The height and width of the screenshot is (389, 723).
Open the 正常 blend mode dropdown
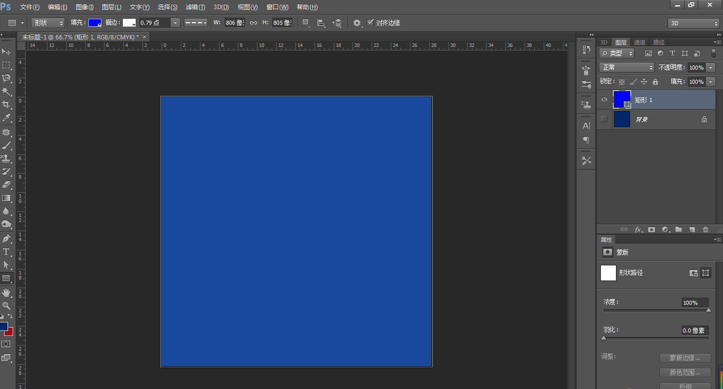[x=626, y=68]
